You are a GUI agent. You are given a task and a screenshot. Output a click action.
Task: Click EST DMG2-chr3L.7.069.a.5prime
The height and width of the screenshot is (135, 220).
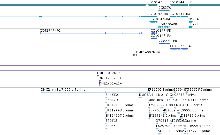[63, 90]
